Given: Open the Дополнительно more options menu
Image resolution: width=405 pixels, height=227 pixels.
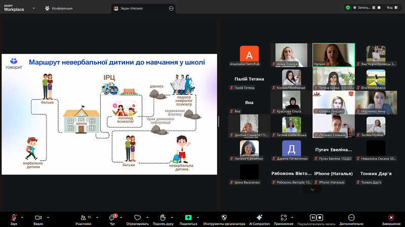Looking at the screenshot, I should 351,217.
